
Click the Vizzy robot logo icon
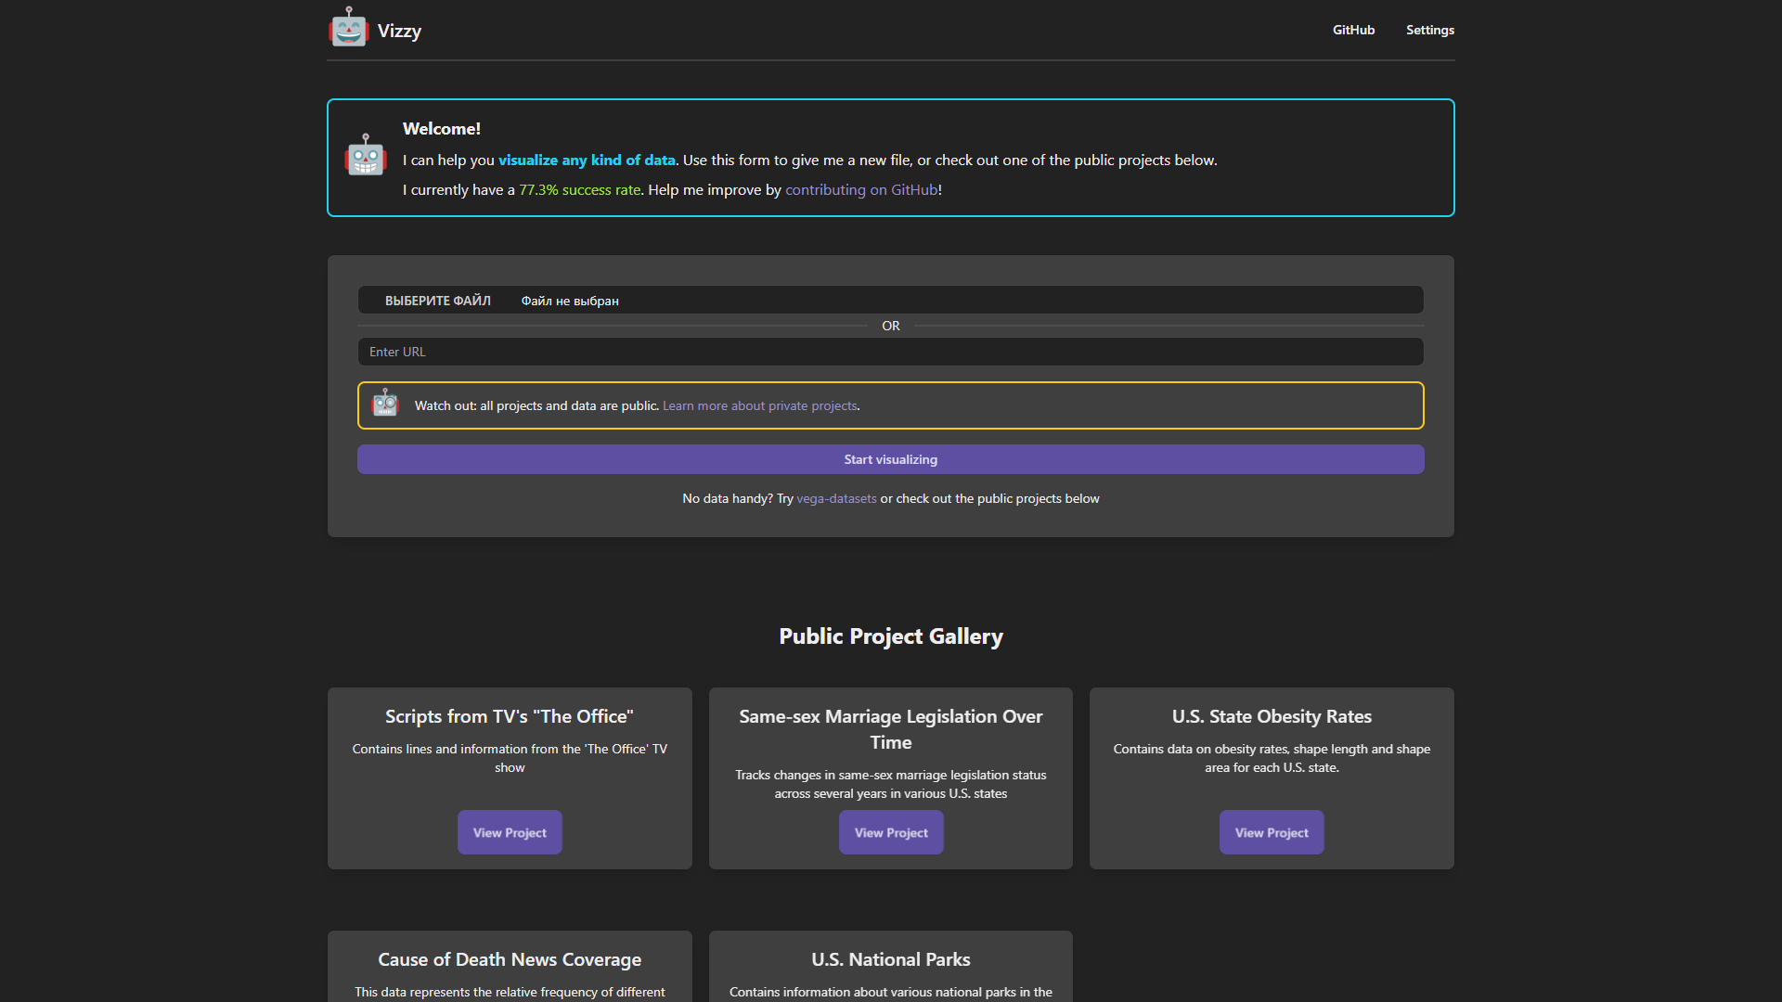point(349,27)
